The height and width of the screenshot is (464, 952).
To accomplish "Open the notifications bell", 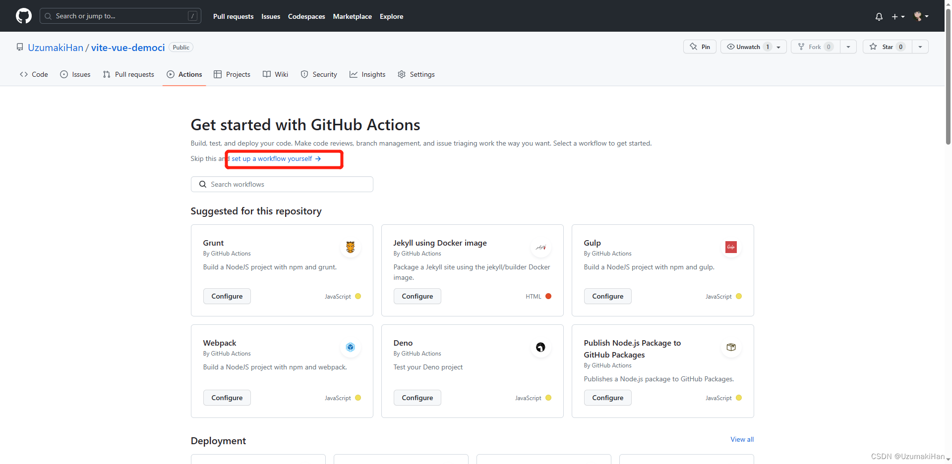I will [878, 16].
